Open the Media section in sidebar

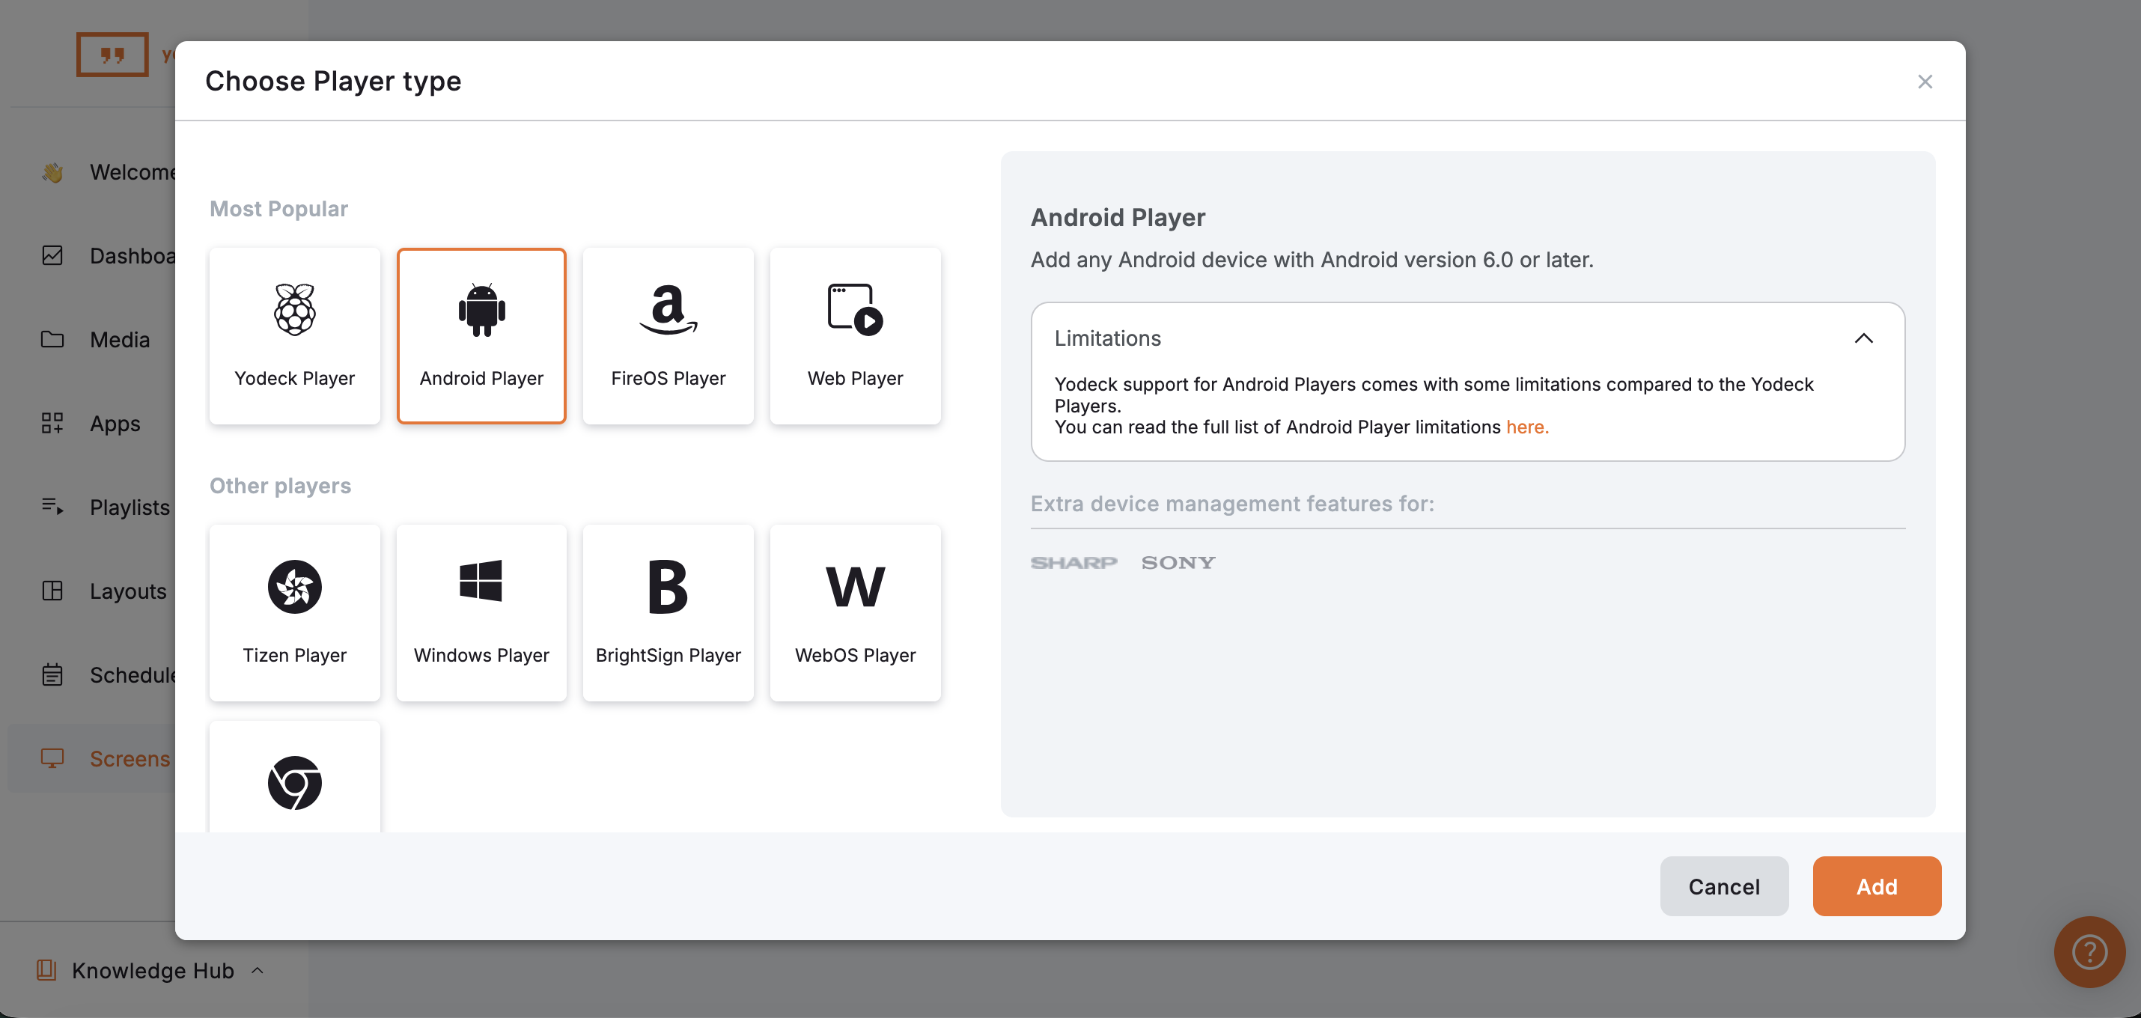120,339
